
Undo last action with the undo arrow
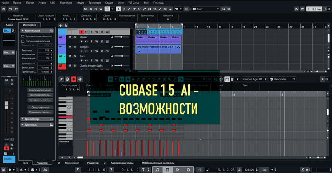(10, 9)
